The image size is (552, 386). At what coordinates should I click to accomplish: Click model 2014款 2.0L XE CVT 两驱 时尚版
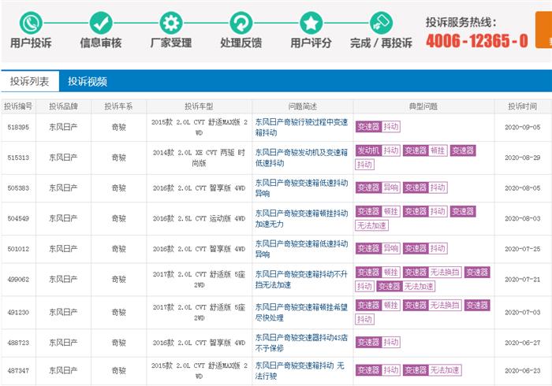click(x=199, y=158)
